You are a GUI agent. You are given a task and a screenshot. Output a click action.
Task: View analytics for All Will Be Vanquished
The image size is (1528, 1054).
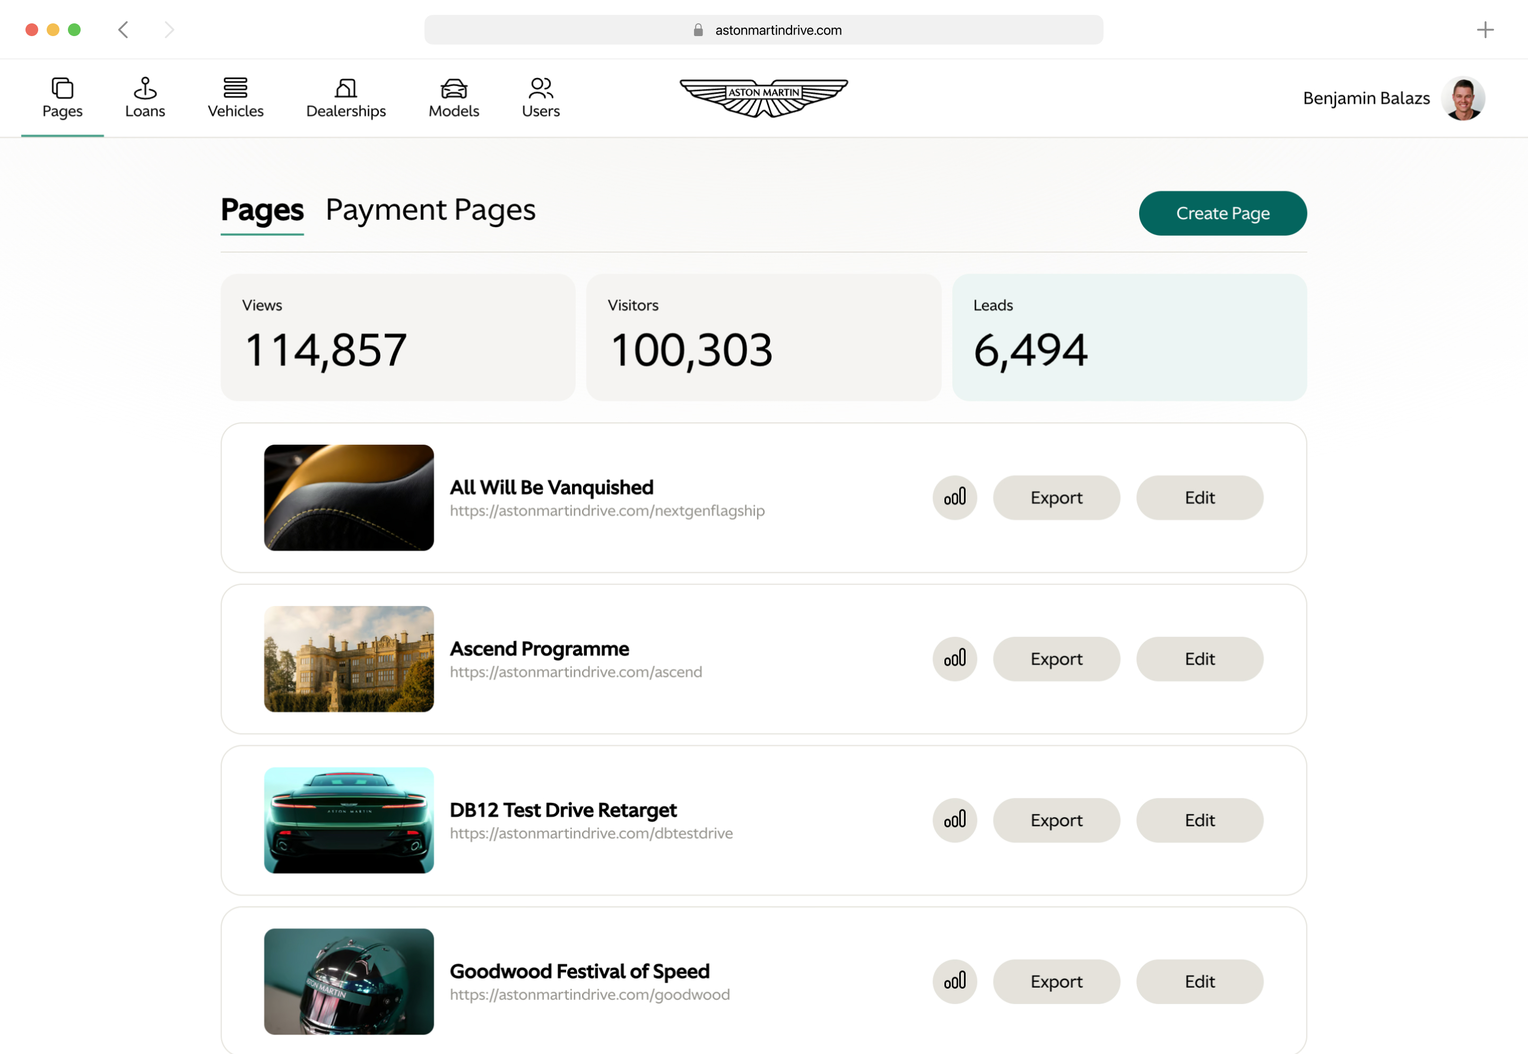click(x=954, y=497)
